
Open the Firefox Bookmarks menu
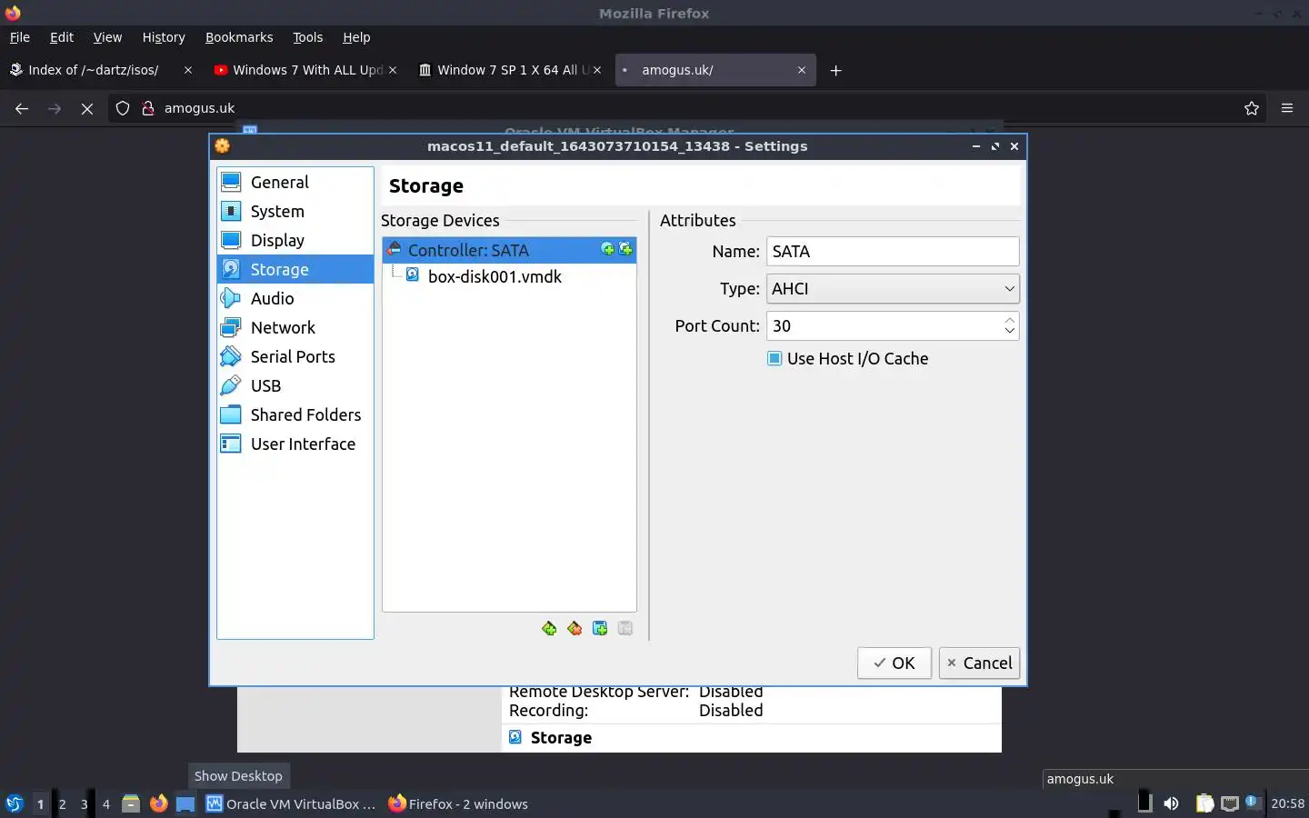[x=239, y=37]
